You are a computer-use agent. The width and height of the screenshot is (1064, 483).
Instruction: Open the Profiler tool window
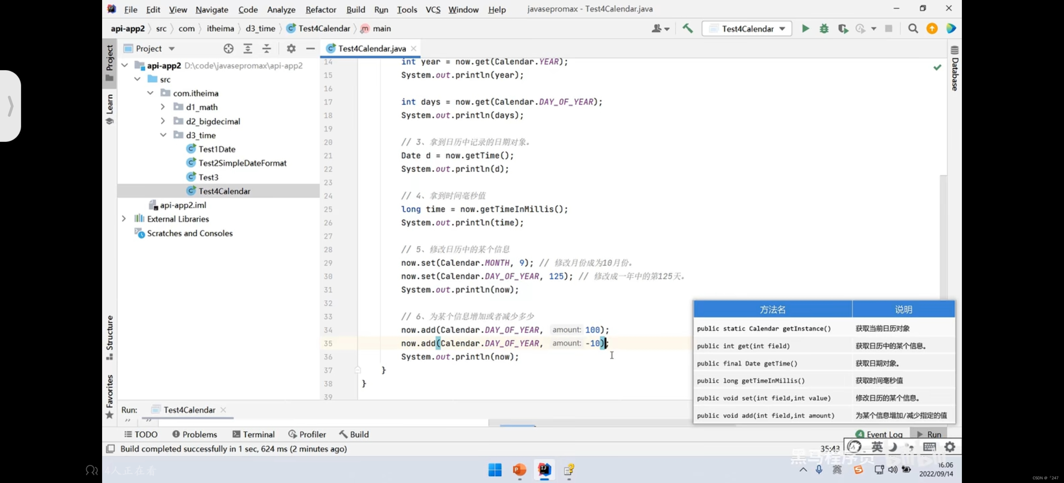307,434
